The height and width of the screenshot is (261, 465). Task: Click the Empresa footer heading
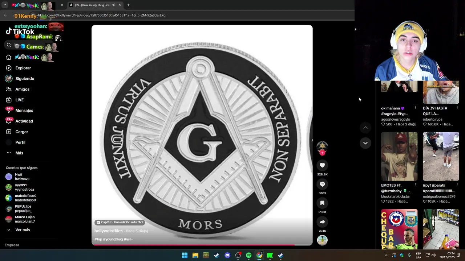tap(12, 245)
